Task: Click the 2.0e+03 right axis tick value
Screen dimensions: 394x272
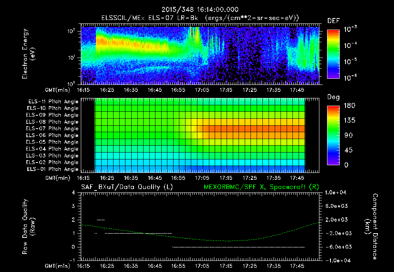Action: [337, 220]
